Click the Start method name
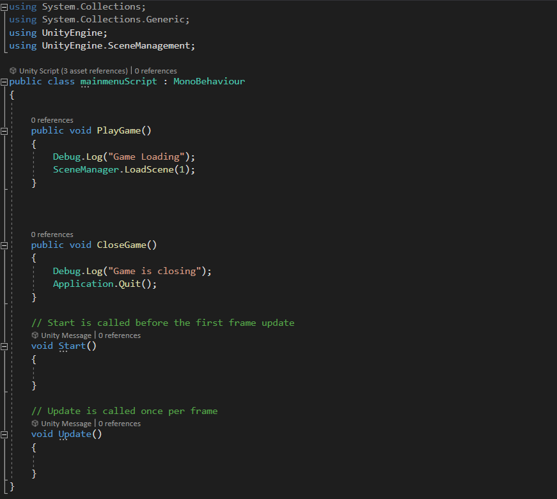This screenshot has width=557, height=499. 72,346
